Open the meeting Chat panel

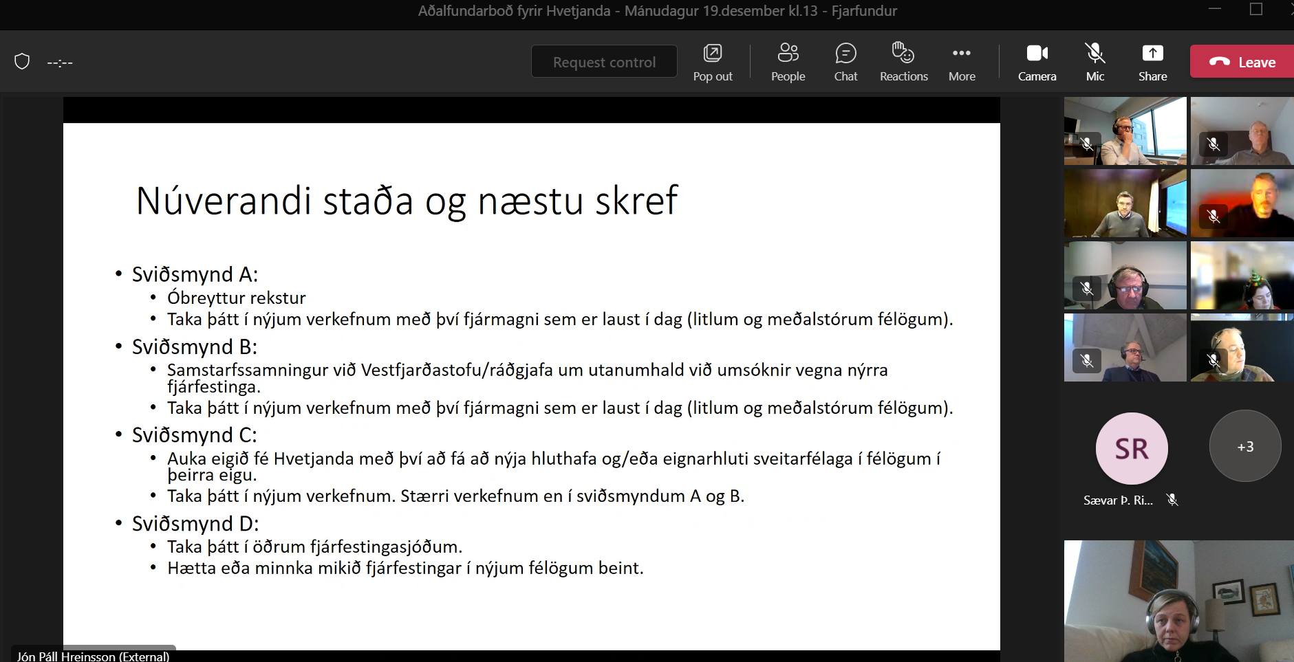(845, 62)
